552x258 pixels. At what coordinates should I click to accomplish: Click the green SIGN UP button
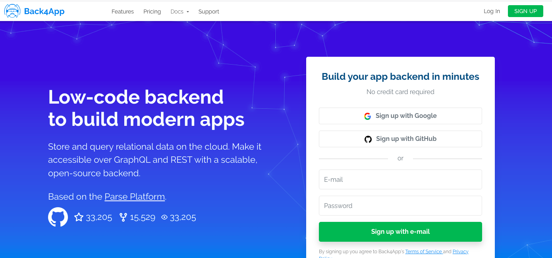coord(525,11)
